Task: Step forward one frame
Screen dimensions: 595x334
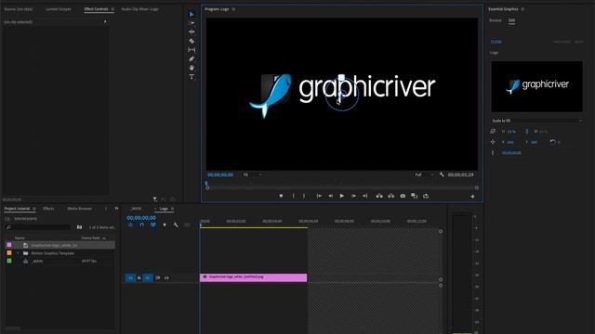Action: 353,196
